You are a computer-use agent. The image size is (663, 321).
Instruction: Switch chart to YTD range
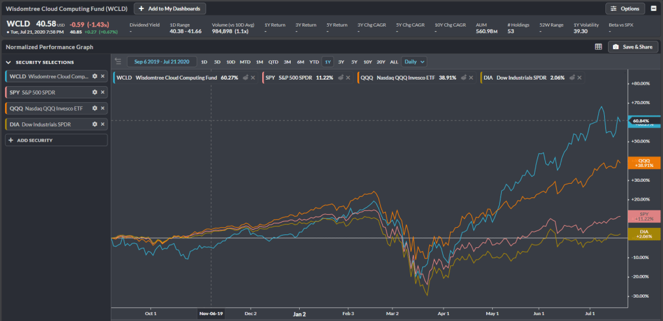(314, 61)
